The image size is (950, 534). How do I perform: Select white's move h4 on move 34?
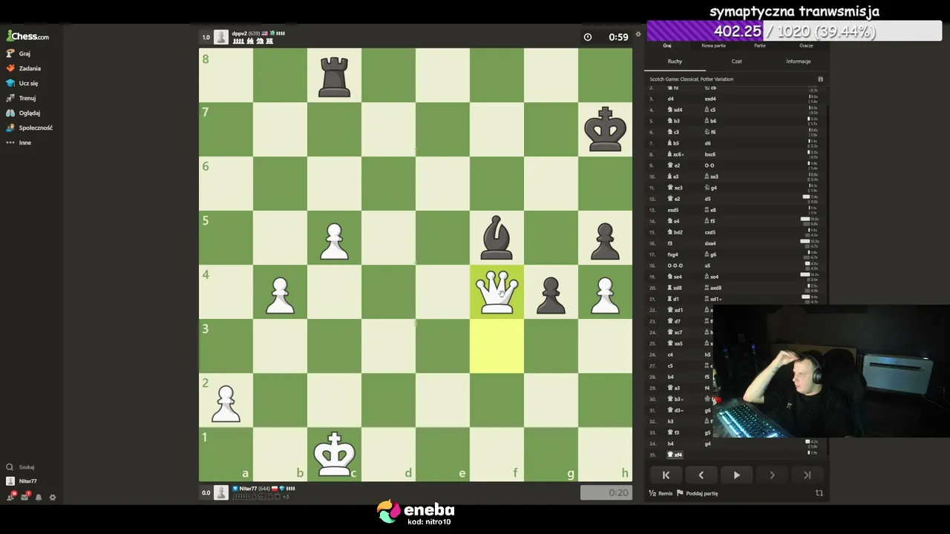(x=670, y=444)
